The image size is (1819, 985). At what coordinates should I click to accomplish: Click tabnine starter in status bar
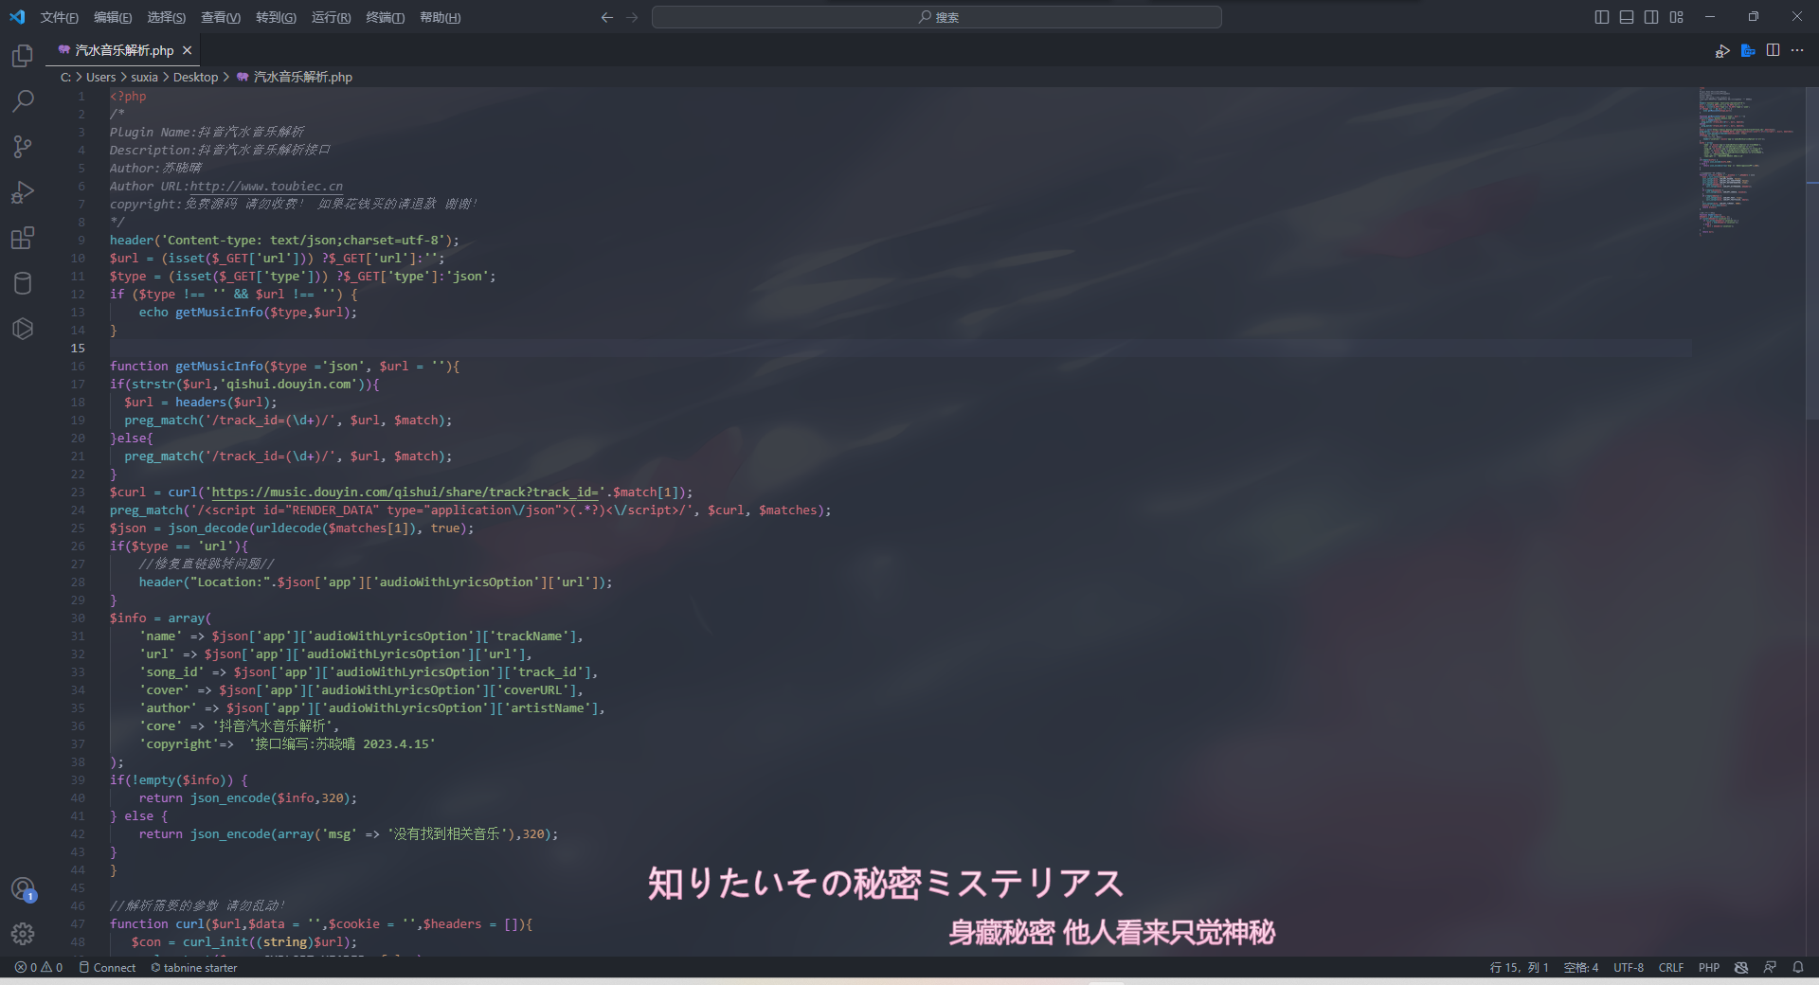(x=194, y=967)
